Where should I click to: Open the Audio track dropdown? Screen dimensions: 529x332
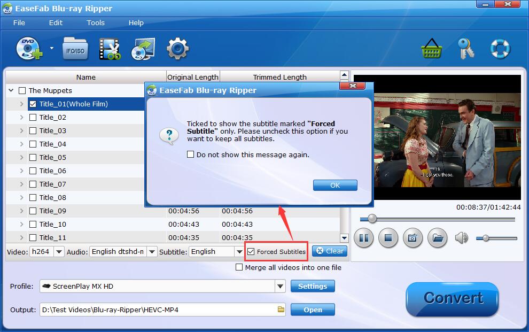(x=152, y=252)
